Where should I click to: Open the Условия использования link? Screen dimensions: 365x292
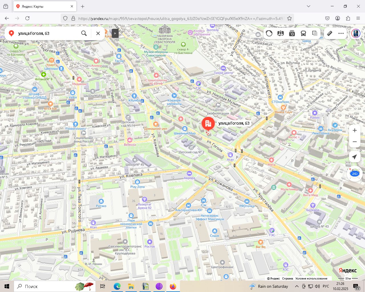pyautogui.click(x=311, y=279)
